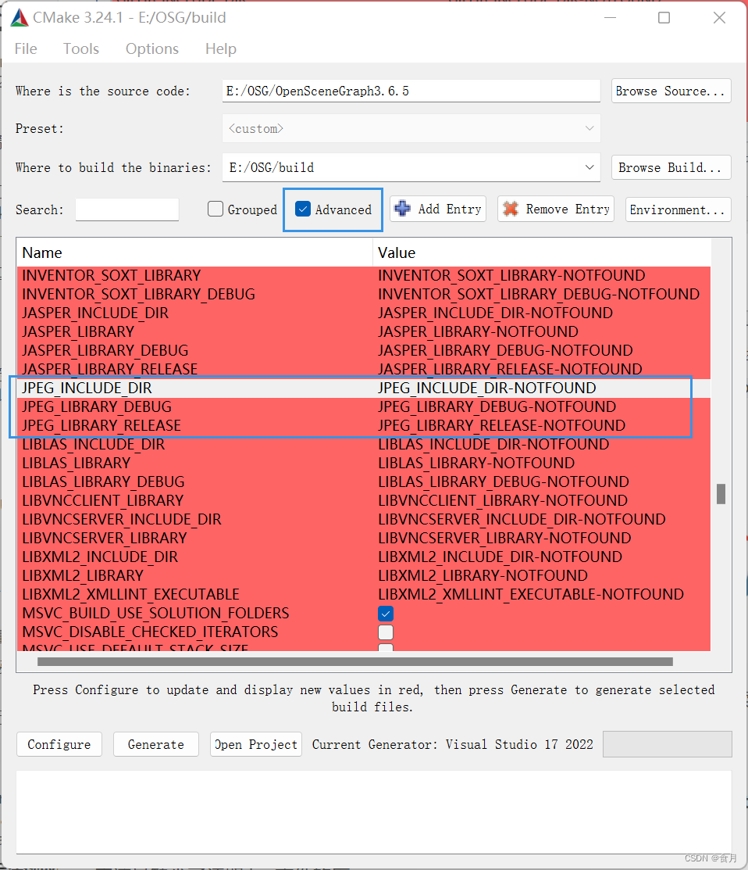The image size is (748, 870).
Task: Click the Open Project button
Action: click(256, 745)
